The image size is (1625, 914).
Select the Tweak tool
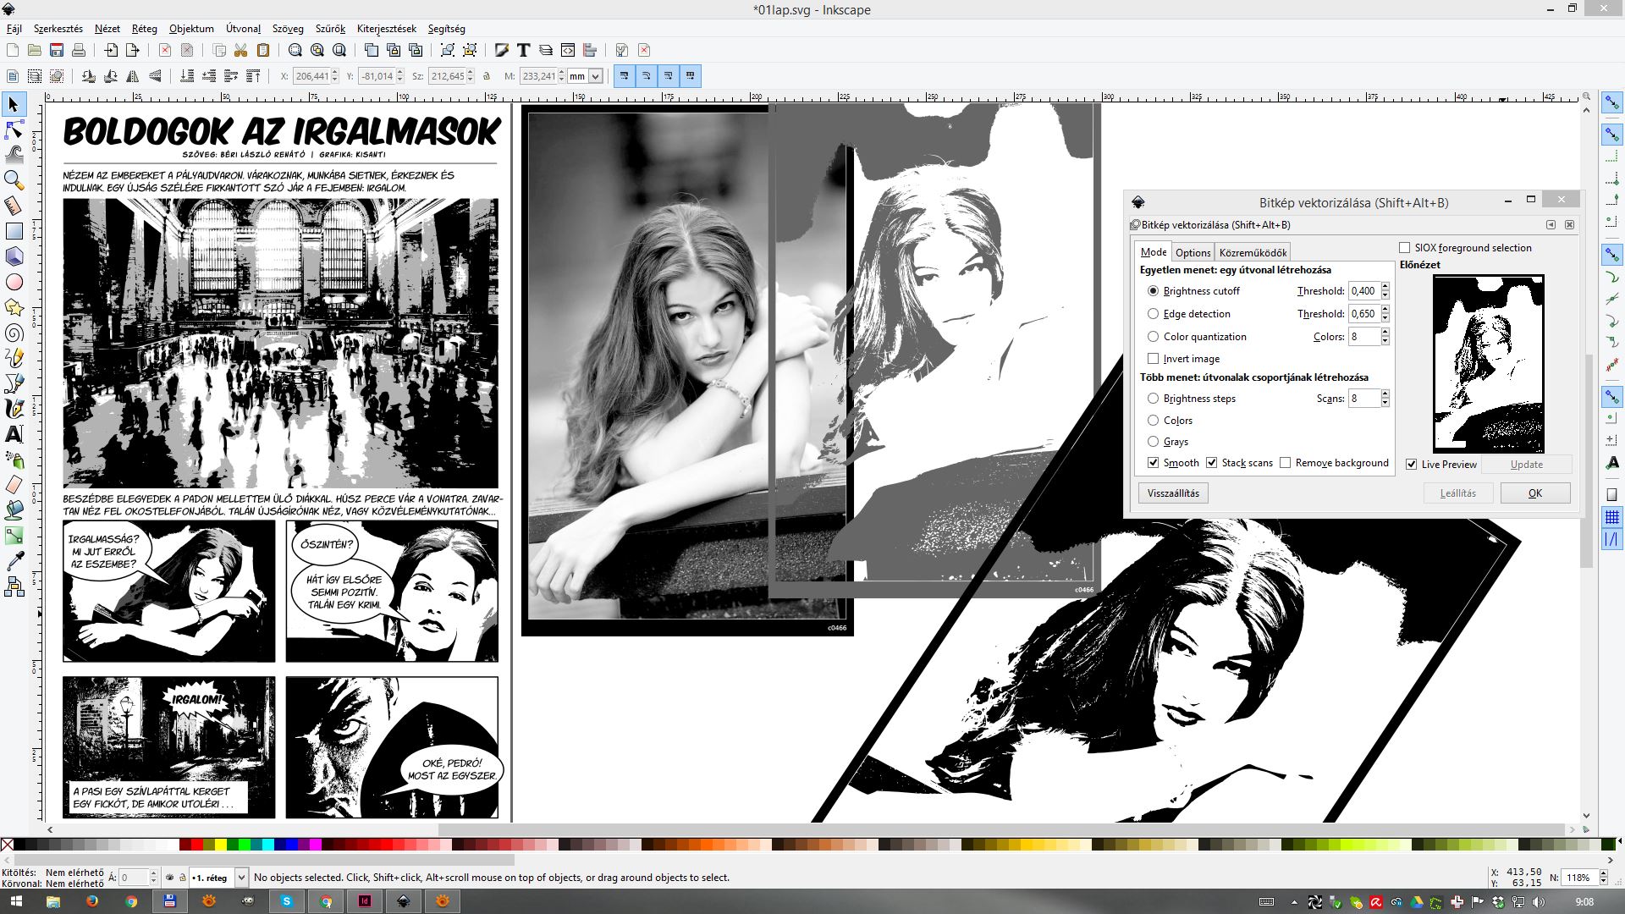tap(14, 155)
